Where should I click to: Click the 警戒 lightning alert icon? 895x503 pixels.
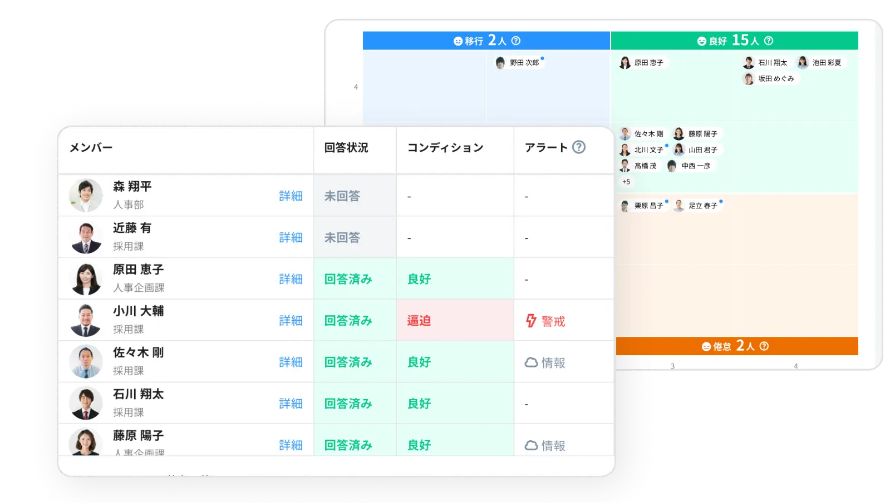(532, 321)
